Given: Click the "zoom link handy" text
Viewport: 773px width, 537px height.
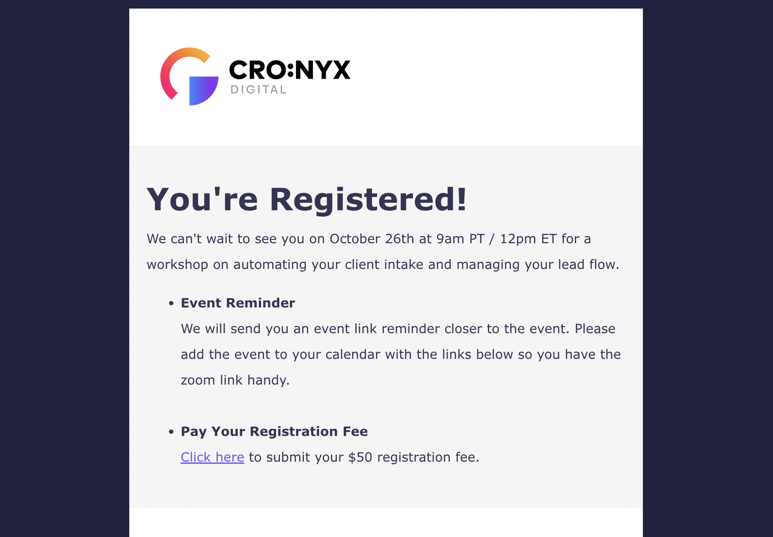Looking at the screenshot, I should tap(235, 380).
